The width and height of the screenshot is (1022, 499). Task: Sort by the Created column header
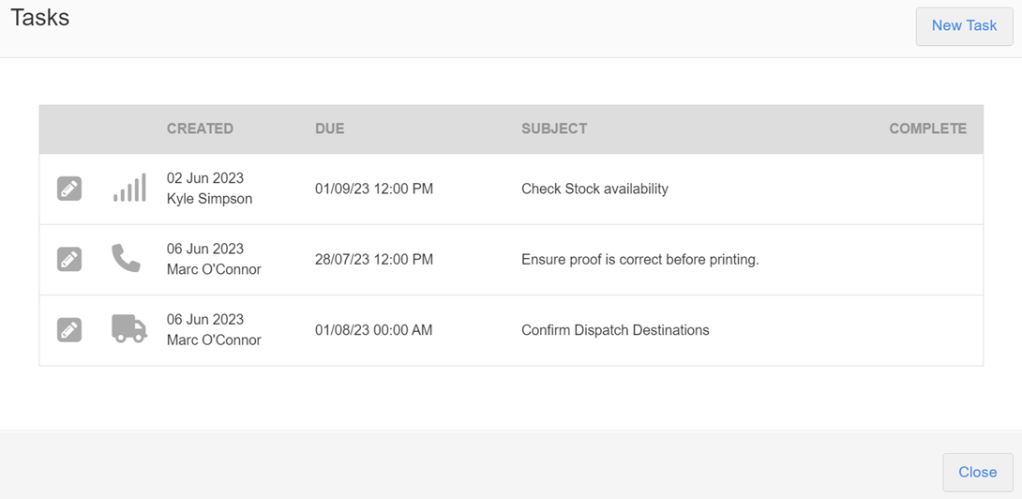click(x=200, y=129)
